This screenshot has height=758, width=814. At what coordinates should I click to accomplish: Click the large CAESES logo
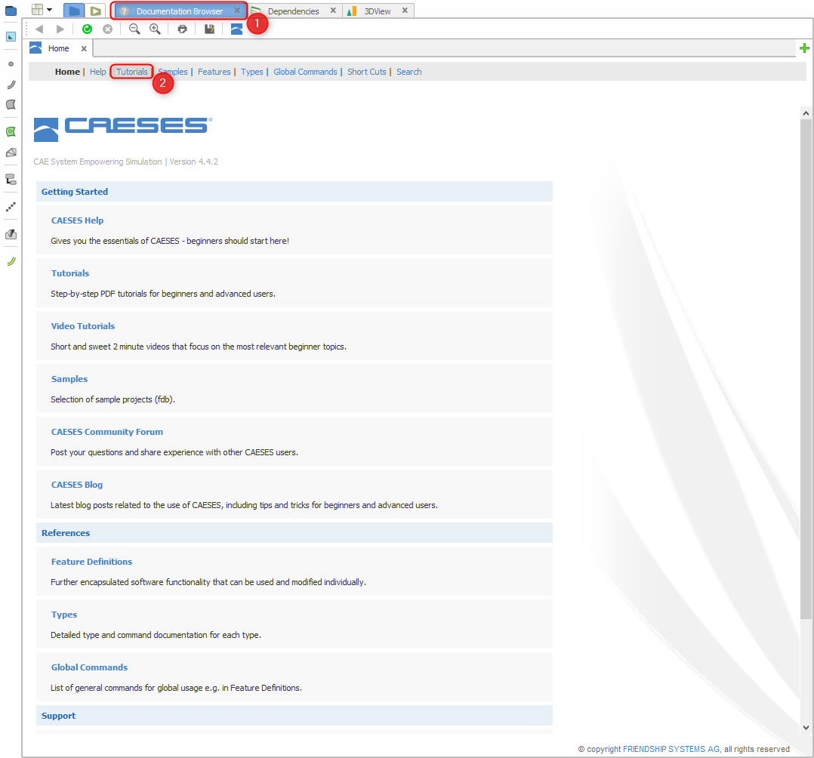coord(122,129)
